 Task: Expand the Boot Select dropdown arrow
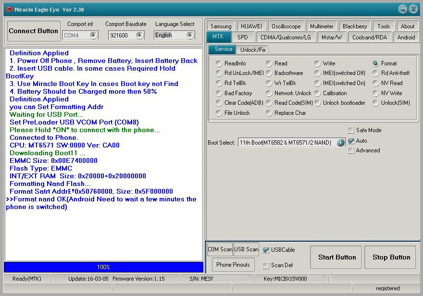tap(340, 143)
